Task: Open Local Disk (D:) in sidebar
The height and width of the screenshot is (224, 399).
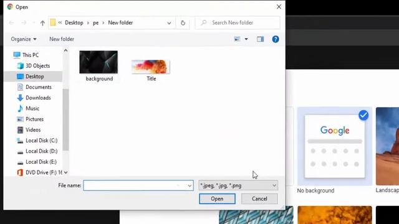Action: click(x=41, y=151)
